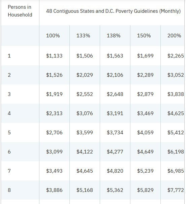Image resolution: width=186 pixels, height=204 pixels.
Task: Click the $4,645 cell in row 7
Action: click(85, 171)
